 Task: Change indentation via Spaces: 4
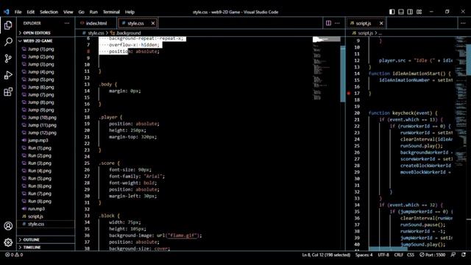[x=364, y=255]
